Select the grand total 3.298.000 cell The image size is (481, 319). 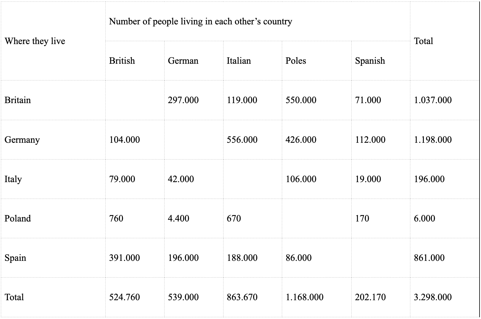(444, 297)
